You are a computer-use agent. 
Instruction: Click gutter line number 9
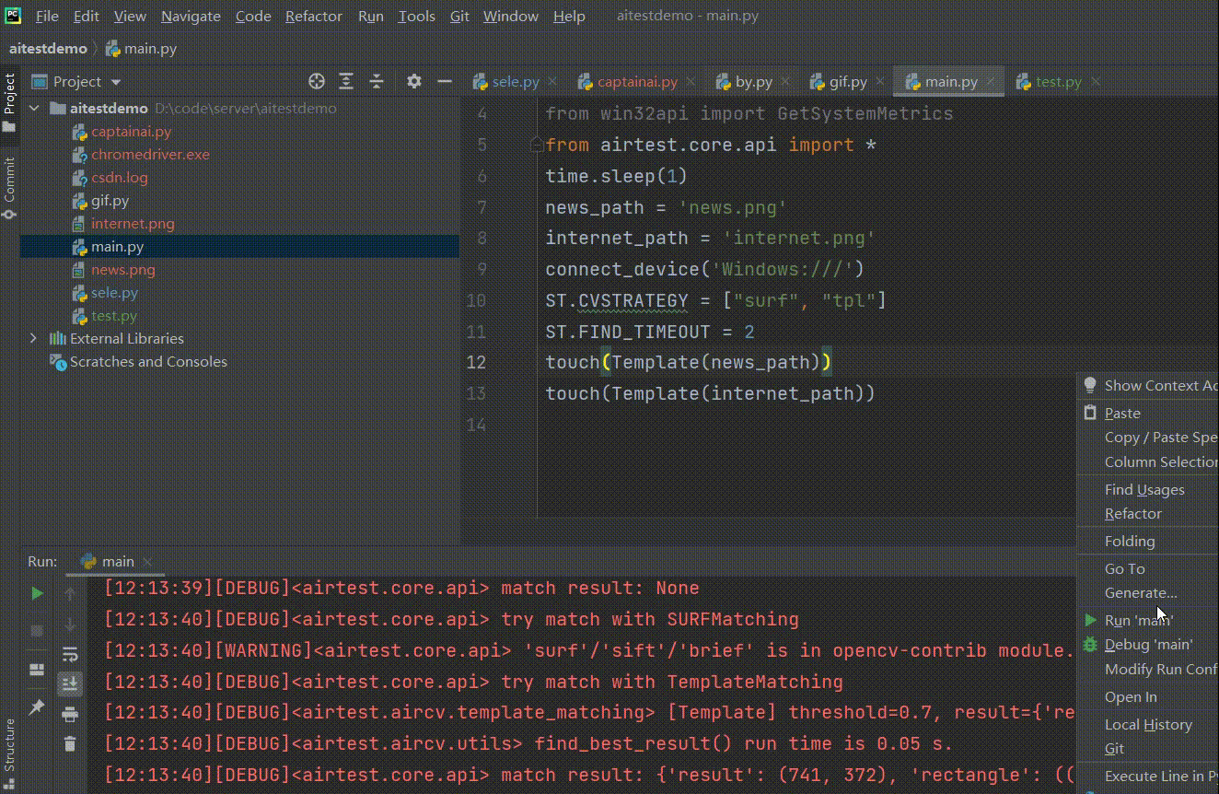482,269
